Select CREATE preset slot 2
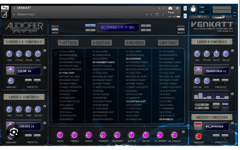The image size is (240, 150). [x=90, y=30]
